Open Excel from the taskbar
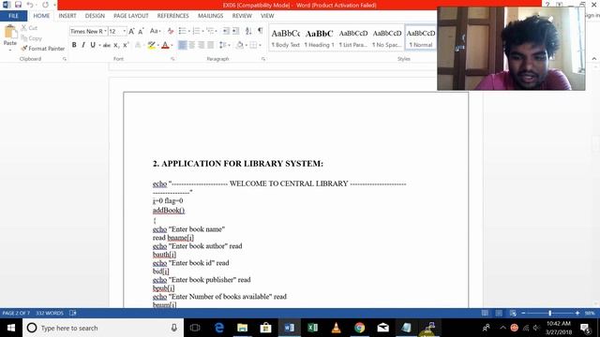This screenshot has width=600, height=337. [x=312, y=328]
